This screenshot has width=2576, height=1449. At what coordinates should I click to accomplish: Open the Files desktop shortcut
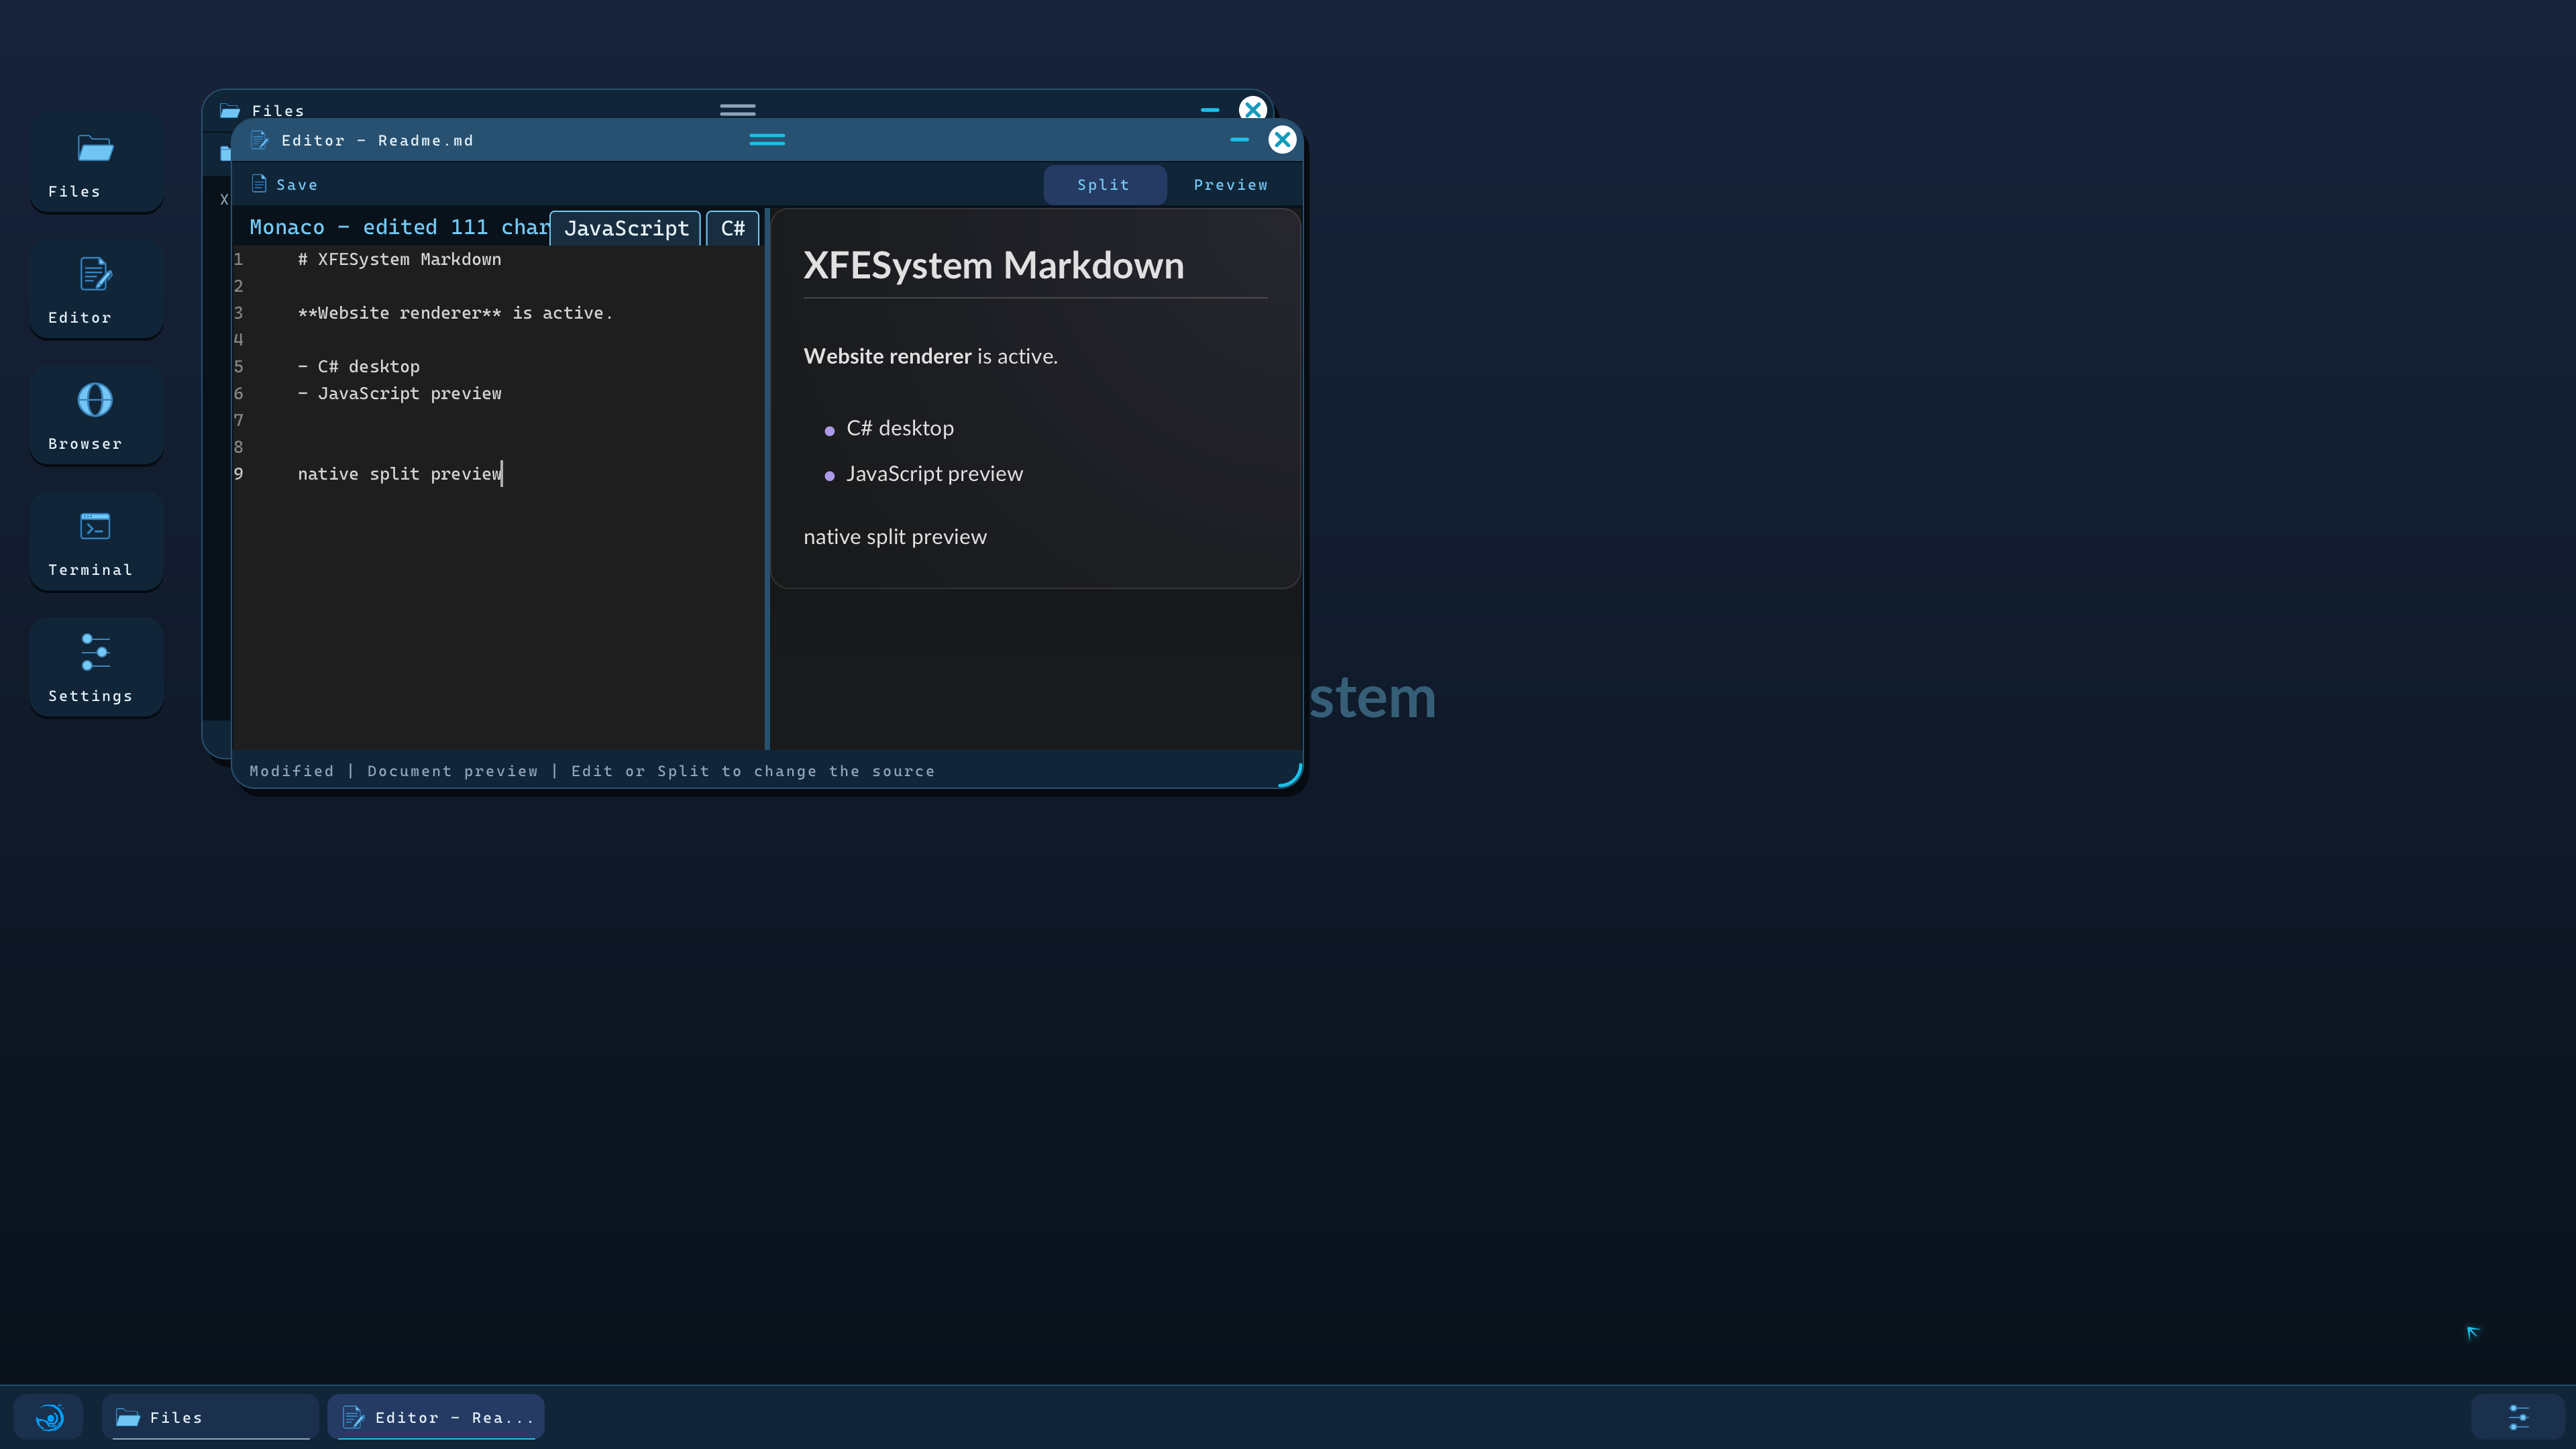[x=96, y=164]
